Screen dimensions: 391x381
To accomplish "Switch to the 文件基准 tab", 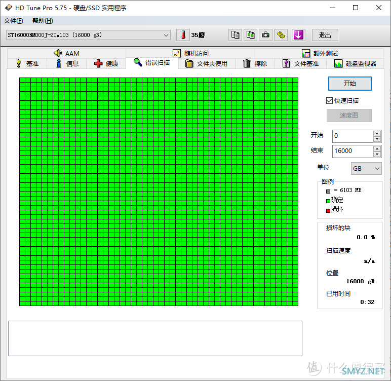I will 300,64.
